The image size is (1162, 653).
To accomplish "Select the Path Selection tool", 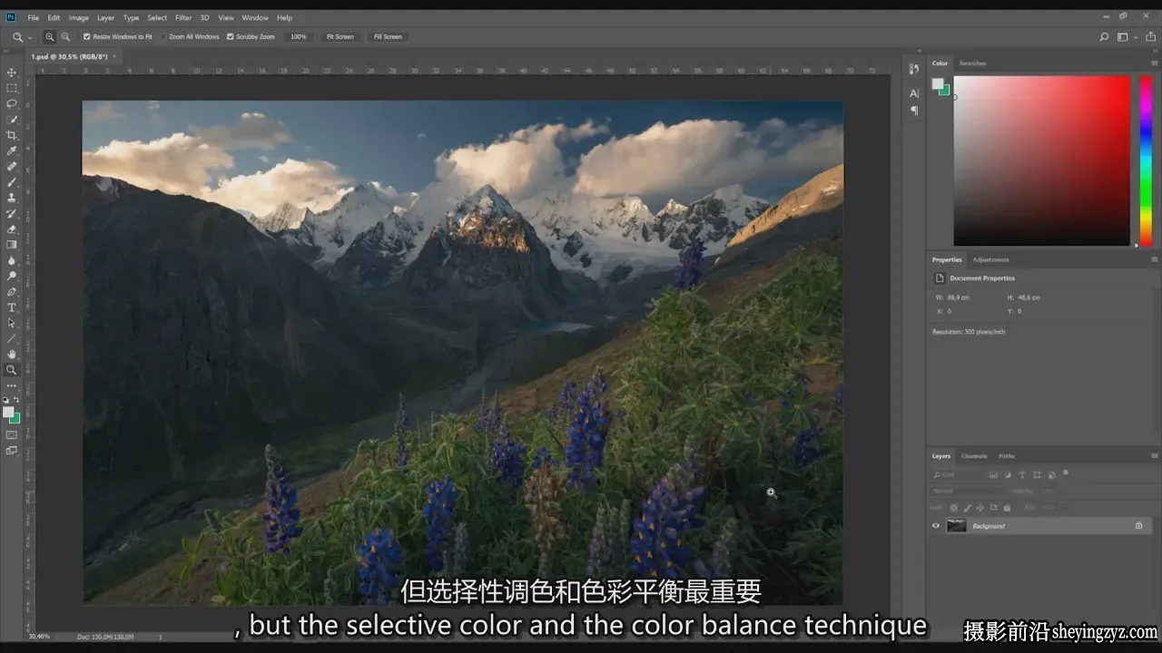I will tap(12, 323).
